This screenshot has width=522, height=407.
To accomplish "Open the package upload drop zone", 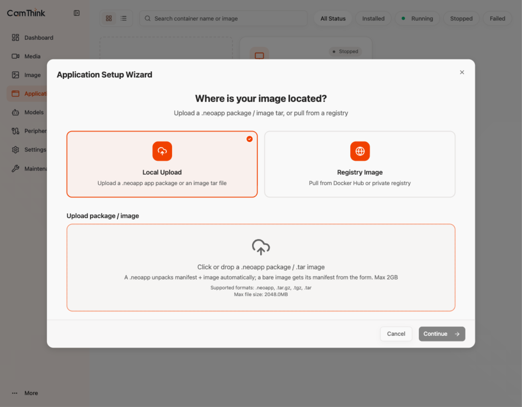I will (x=261, y=267).
